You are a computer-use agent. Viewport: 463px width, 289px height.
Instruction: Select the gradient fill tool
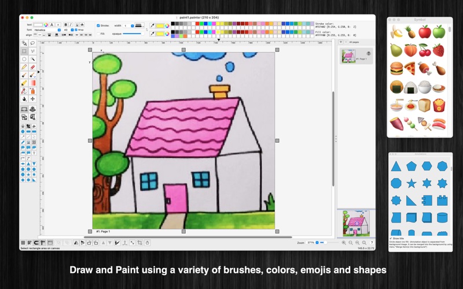(32, 83)
